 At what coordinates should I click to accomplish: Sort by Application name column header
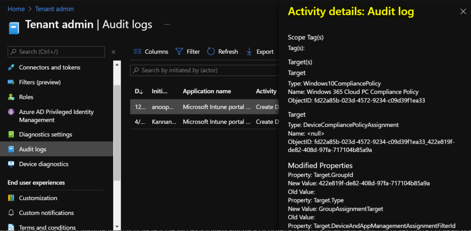(207, 91)
